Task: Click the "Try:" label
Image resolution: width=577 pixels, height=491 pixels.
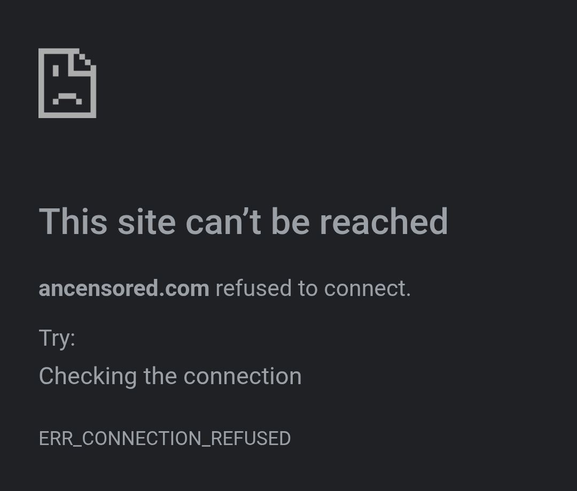Action: (x=57, y=338)
